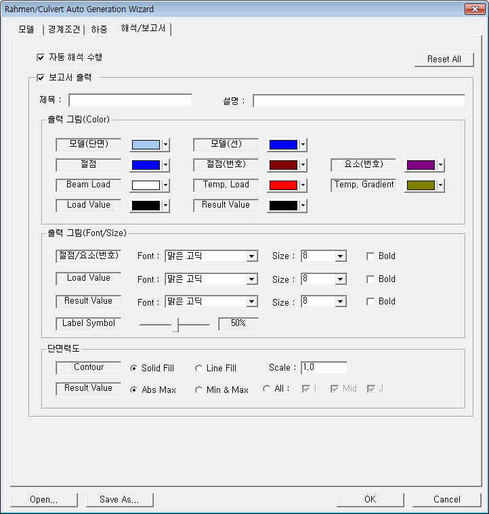Choose the Min & Max result option
This screenshot has height=514, width=489.
click(x=198, y=390)
